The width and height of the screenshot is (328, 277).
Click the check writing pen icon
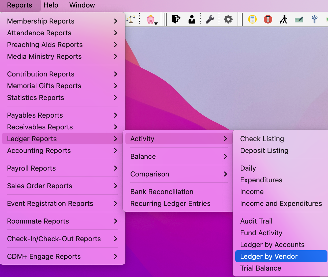click(x=299, y=19)
